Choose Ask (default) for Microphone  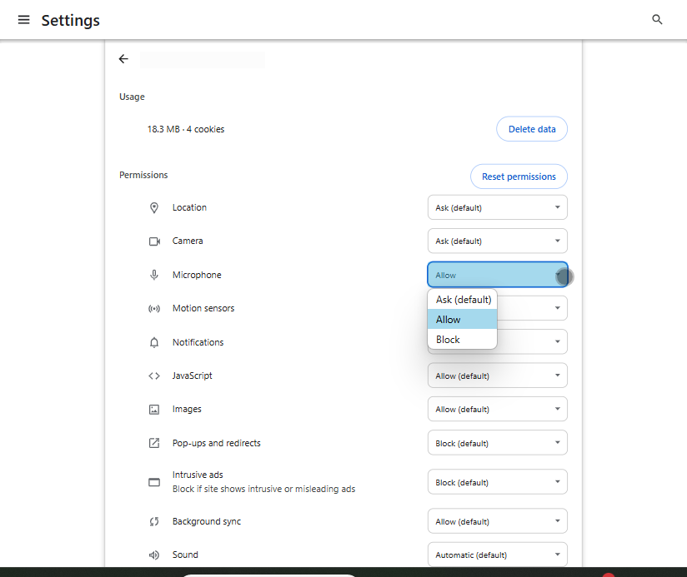click(x=462, y=299)
